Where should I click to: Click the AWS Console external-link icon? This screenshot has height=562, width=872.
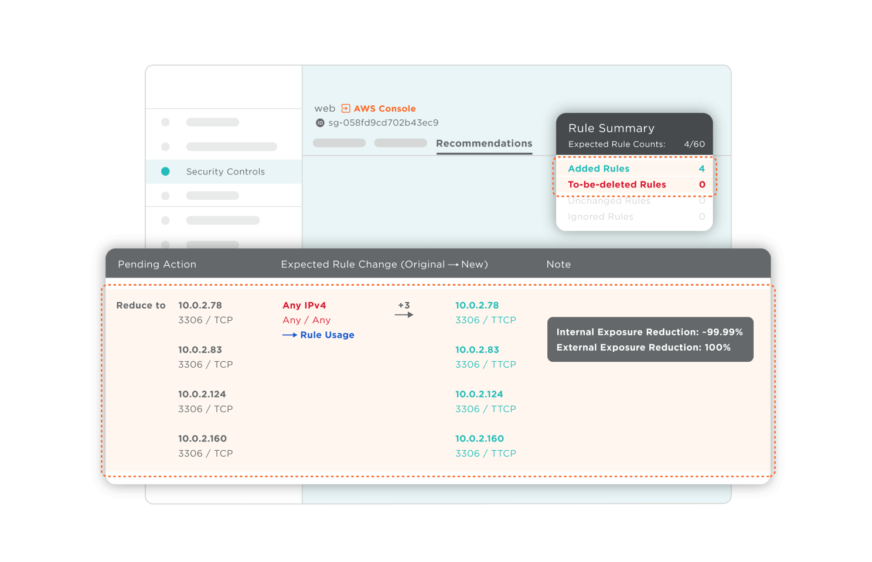point(346,108)
